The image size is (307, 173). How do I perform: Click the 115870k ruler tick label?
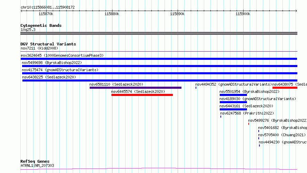coord(46,14)
